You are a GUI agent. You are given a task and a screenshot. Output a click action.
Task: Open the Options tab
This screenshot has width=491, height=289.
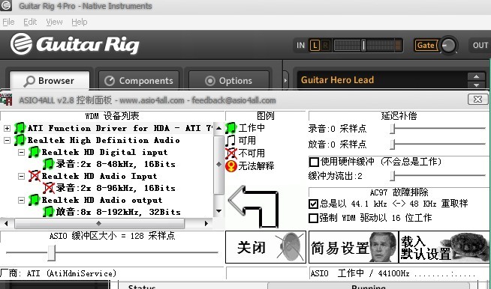[x=228, y=81]
